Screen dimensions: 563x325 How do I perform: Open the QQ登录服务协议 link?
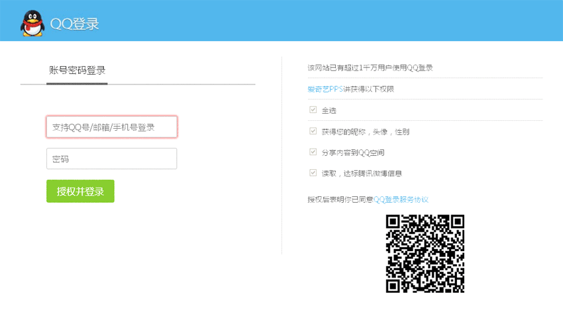pyautogui.click(x=401, y=199)
